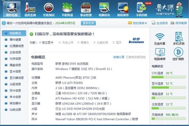Viewport: 189px width, 126px height.
Task: Click the 鲁大师 logo with mascot
Action: pos(170,9)
